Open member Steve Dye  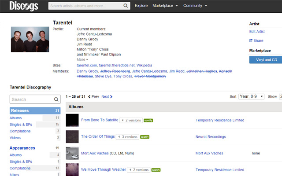pos(103,76)
